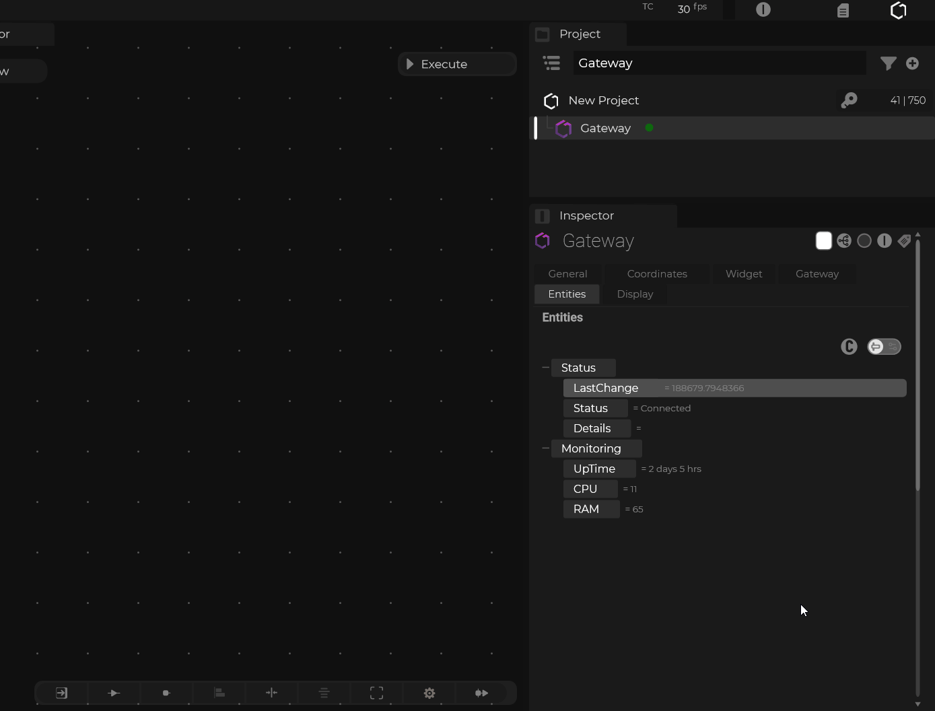Open the list view icon left of search field
The width and height of the screenshot is (935, 711).
[x=551, y=63]
